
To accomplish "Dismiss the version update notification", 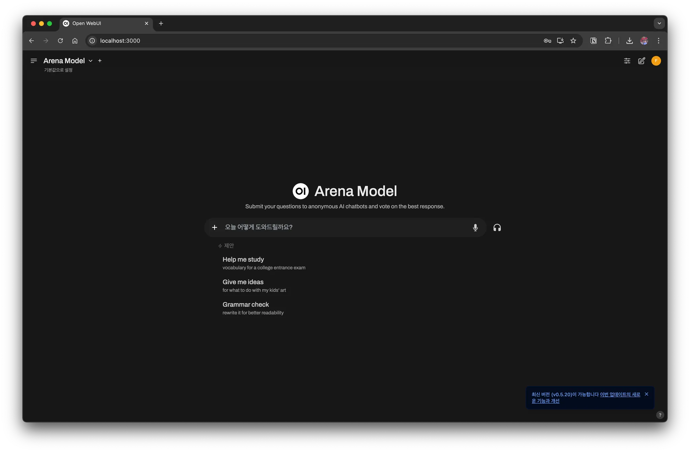I will 647,394.
